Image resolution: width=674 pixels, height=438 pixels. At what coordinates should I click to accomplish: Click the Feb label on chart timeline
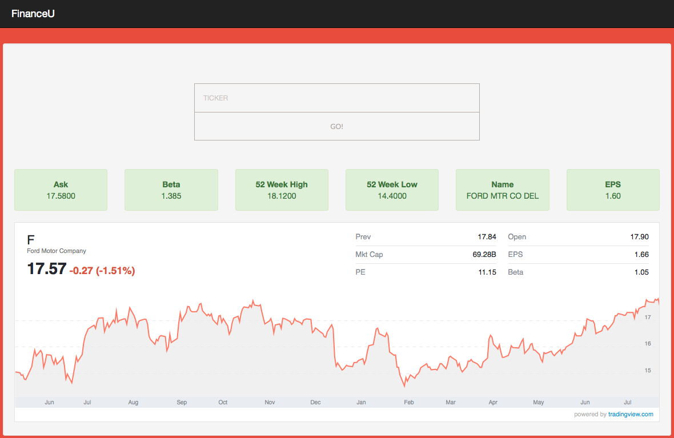point(409,403)
